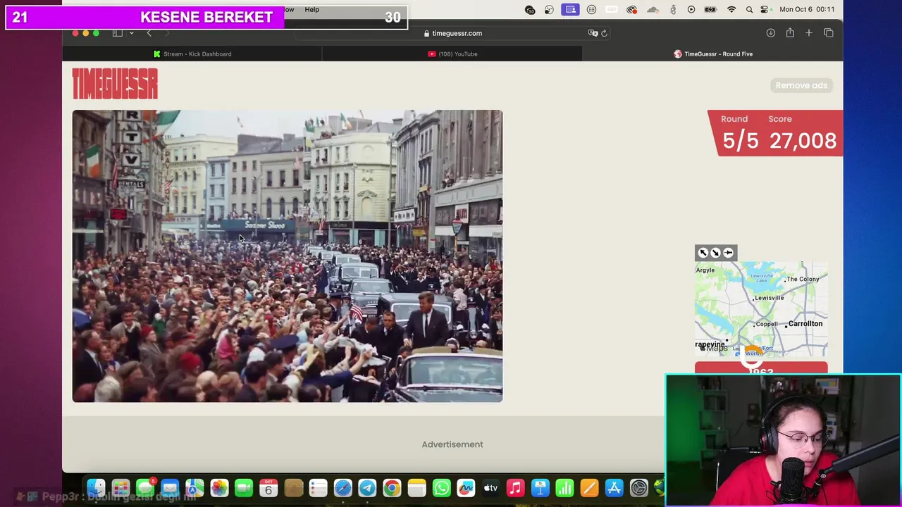The width and height of the screenshot is (902, 507).
Task: Click the battery status icon
Action: (x=711, y=10)
